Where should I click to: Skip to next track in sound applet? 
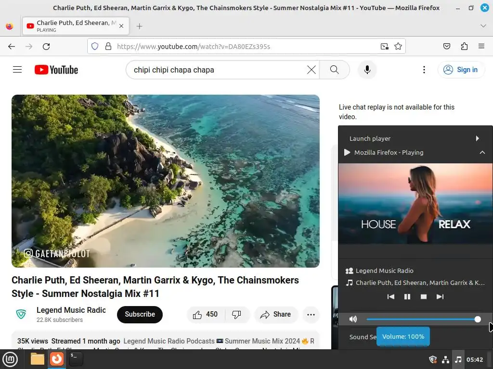[x=440, y=297]
